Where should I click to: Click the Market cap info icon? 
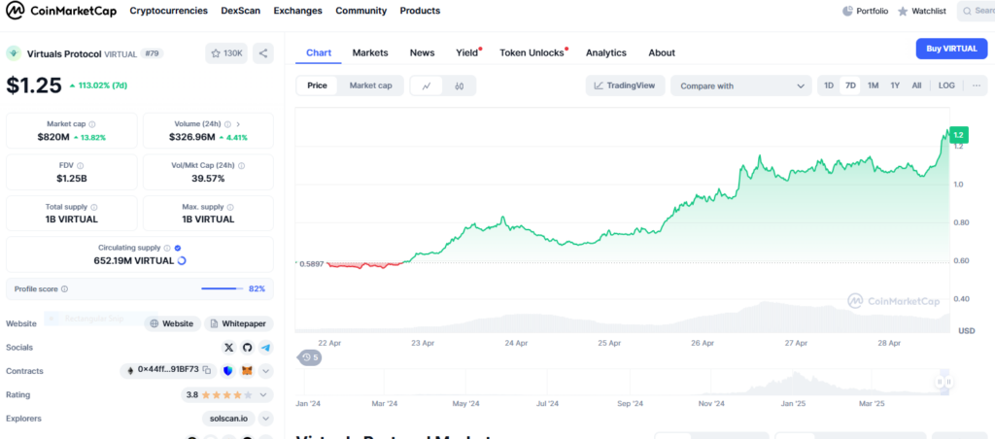pos(92,124)
